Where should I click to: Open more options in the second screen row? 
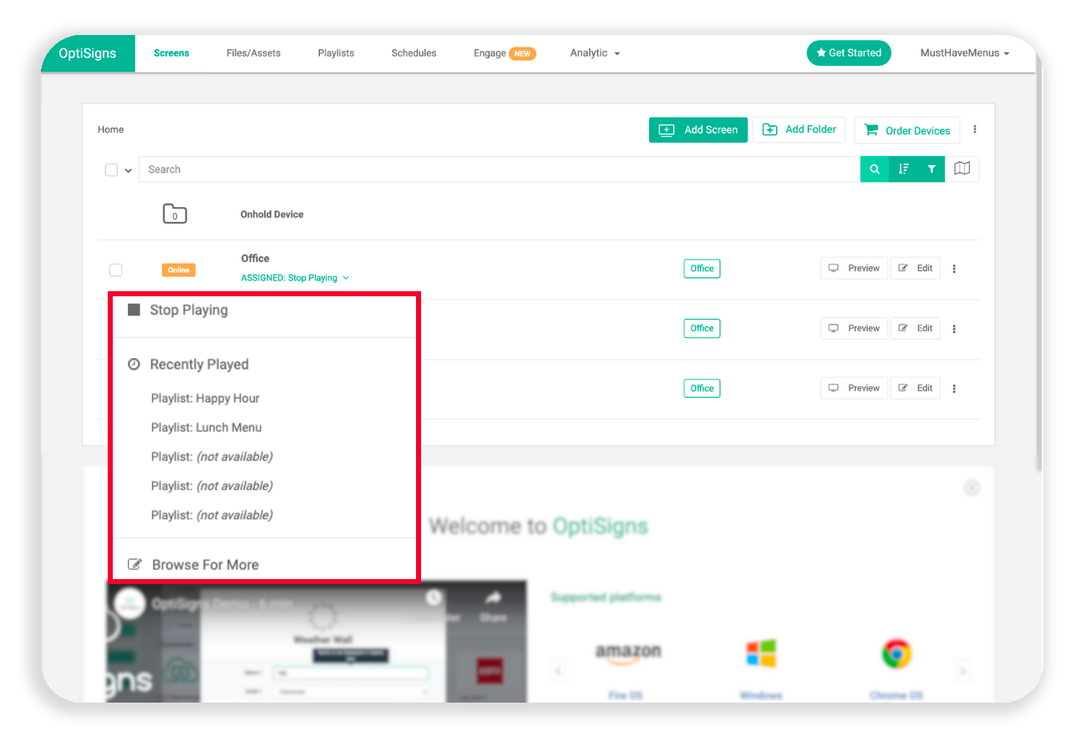tap(954, 329)
